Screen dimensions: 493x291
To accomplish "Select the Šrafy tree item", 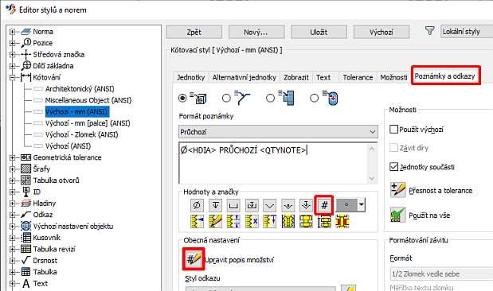I will [x=41, y=169].
